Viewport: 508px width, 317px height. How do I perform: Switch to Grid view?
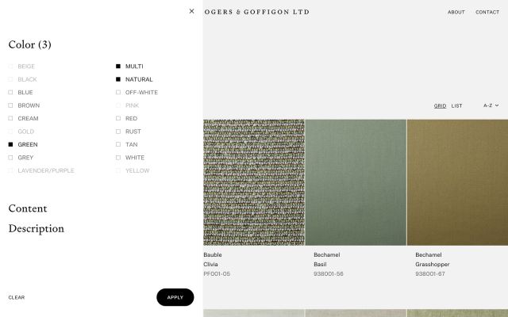[440, 105]
